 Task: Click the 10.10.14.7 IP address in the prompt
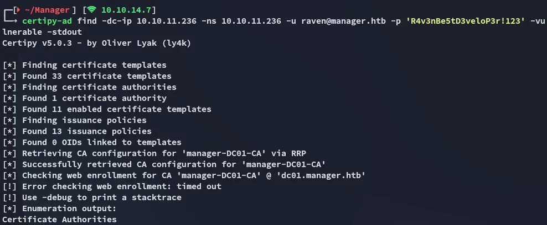point(126,10)
